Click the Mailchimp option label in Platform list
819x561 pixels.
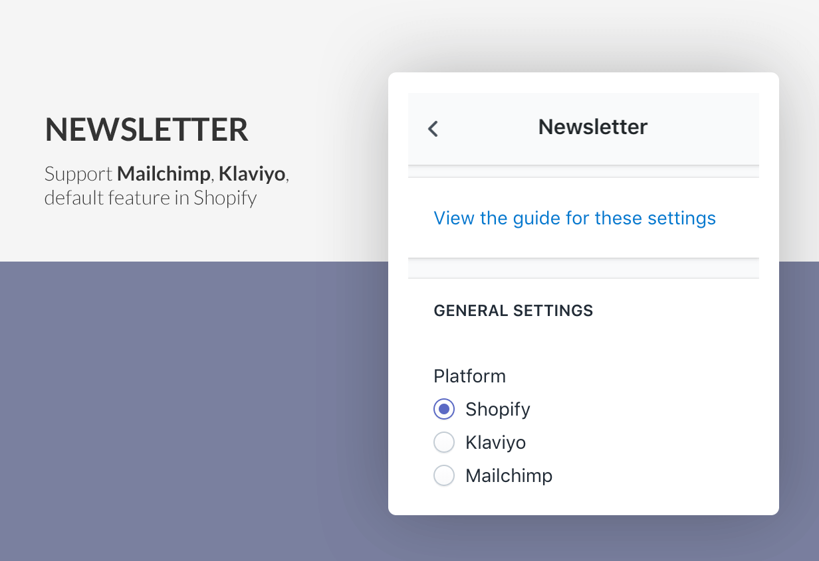(509, 475)
